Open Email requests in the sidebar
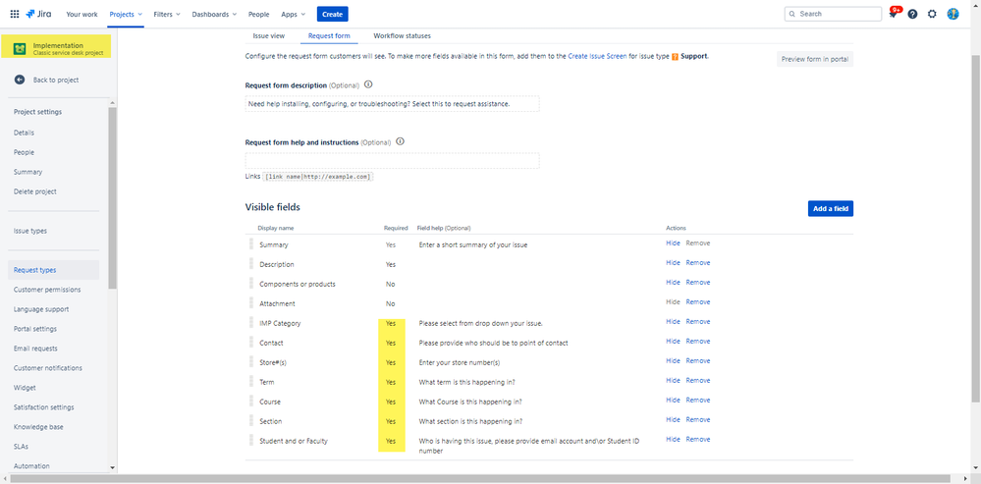Image resolution: width=981 pixels, height=484 pixels. point(35,349)
